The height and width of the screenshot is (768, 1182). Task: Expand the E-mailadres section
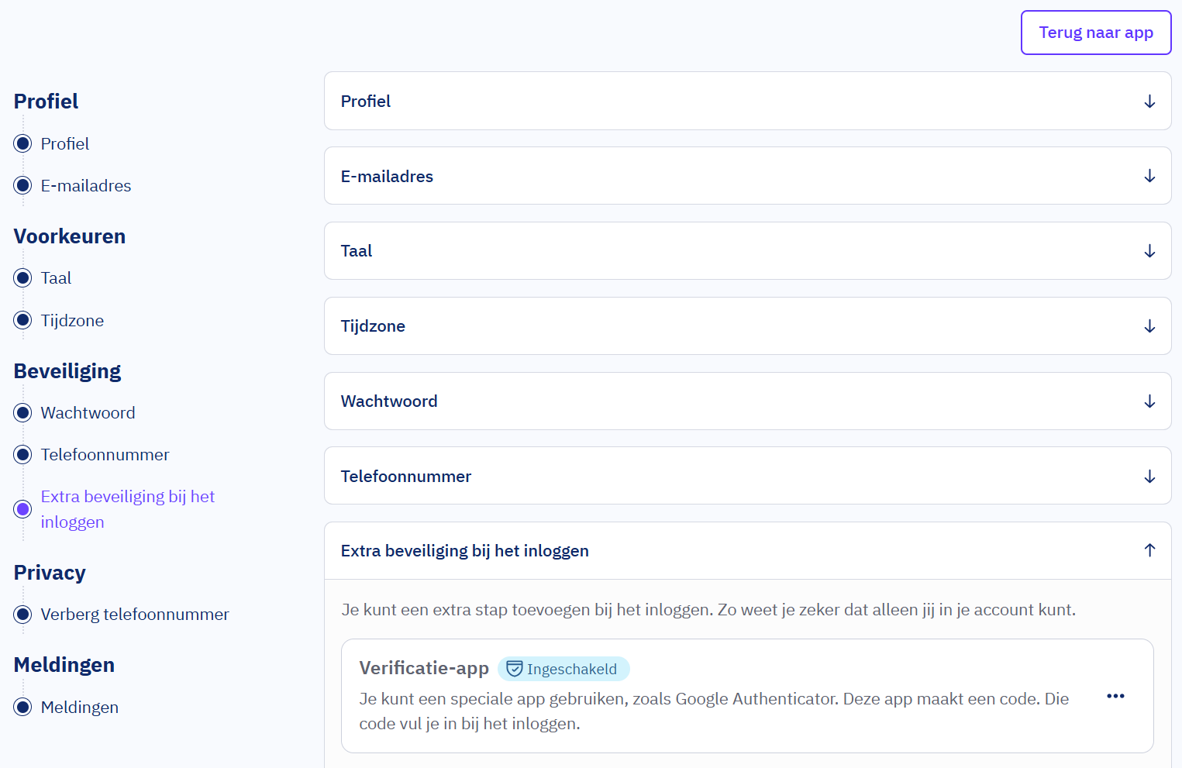point(1149,176)
